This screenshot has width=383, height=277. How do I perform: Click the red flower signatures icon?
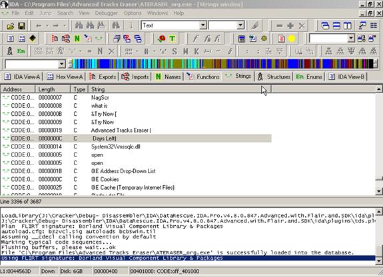pyautogui.click(x=161, y=39)
